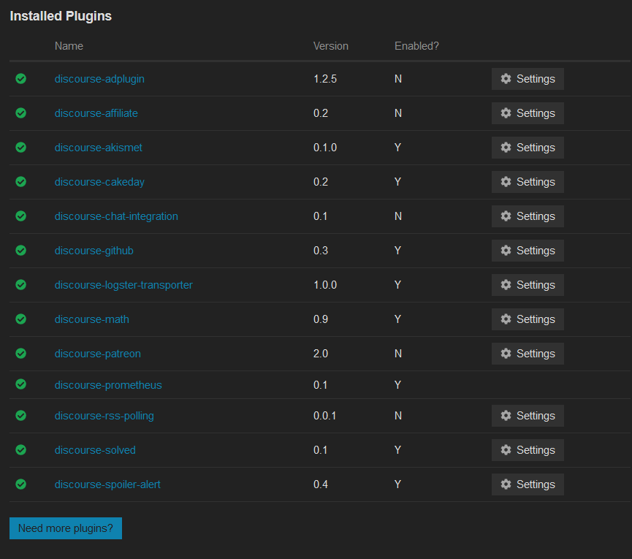The width and height of the screenshot is (632, 559).
Task: Click the green check icon beside discourse-akismet
Action: (x=21, y=147)
